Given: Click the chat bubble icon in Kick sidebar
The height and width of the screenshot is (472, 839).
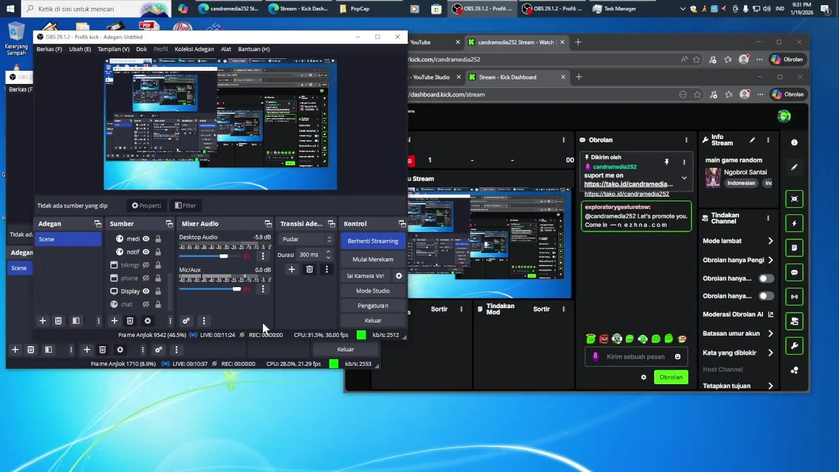Looking at the screenshot, I should pos(794,272).
